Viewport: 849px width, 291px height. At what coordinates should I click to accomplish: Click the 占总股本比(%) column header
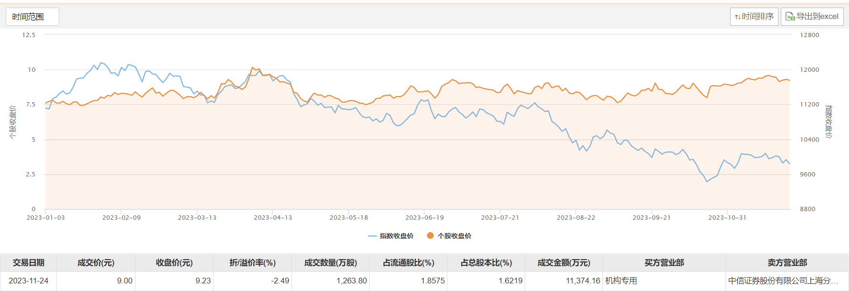point(486,263)
